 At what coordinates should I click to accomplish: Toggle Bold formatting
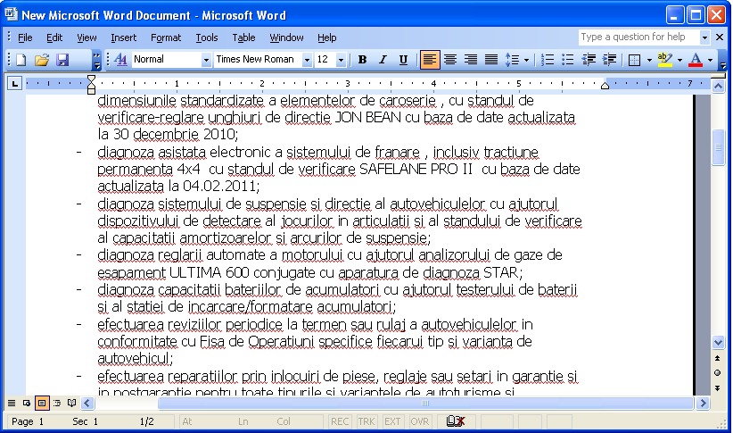(362, 60)
